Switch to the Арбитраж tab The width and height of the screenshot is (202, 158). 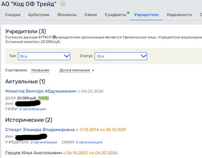pos(39,15)
